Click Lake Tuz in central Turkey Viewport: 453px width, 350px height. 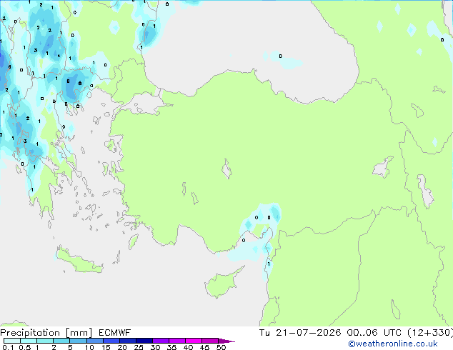(226, 169)
